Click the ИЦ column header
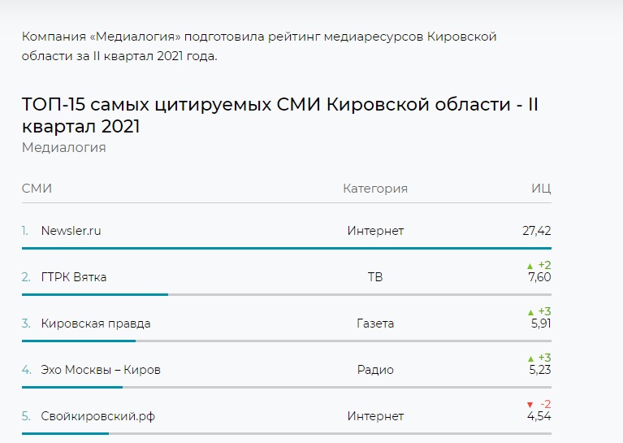The height and width of the screenshot is (443, 623). click(541, 189)
